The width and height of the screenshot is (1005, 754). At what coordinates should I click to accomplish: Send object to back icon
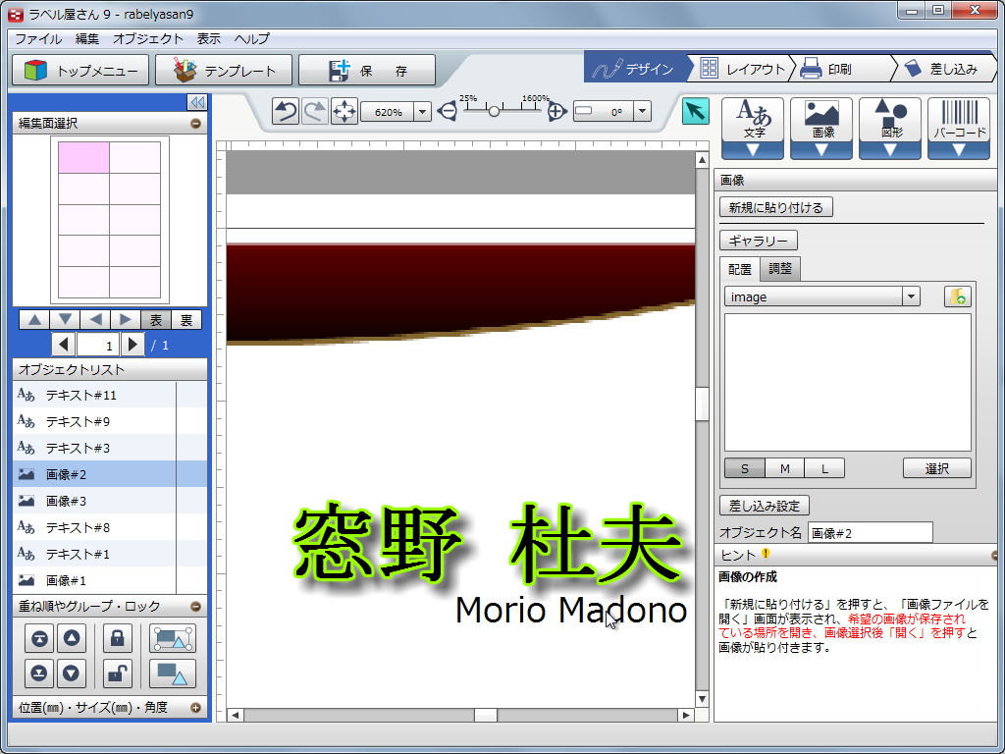tap(39, 673)
